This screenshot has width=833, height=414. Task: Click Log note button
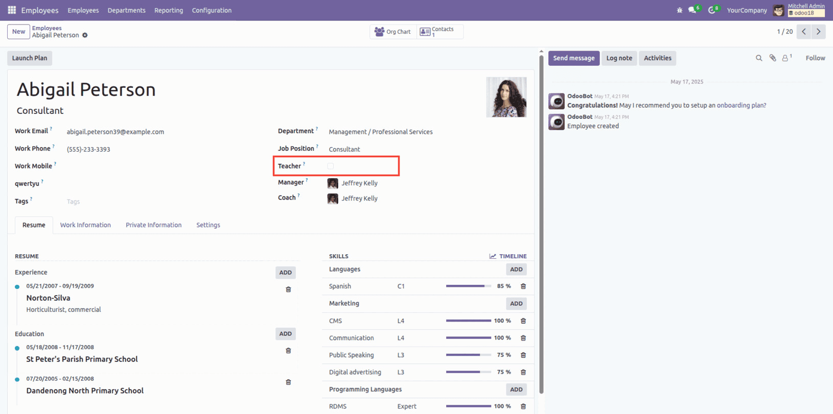coord(619,58)
